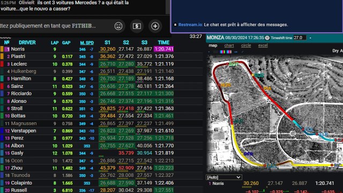
Task: Click the PER marker on track map
Action: 249,154
